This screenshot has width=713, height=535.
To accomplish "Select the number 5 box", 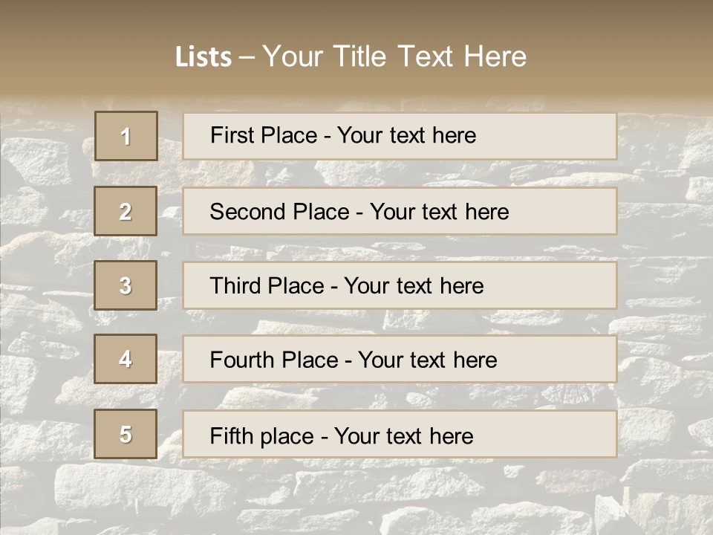I will [126, 433].
